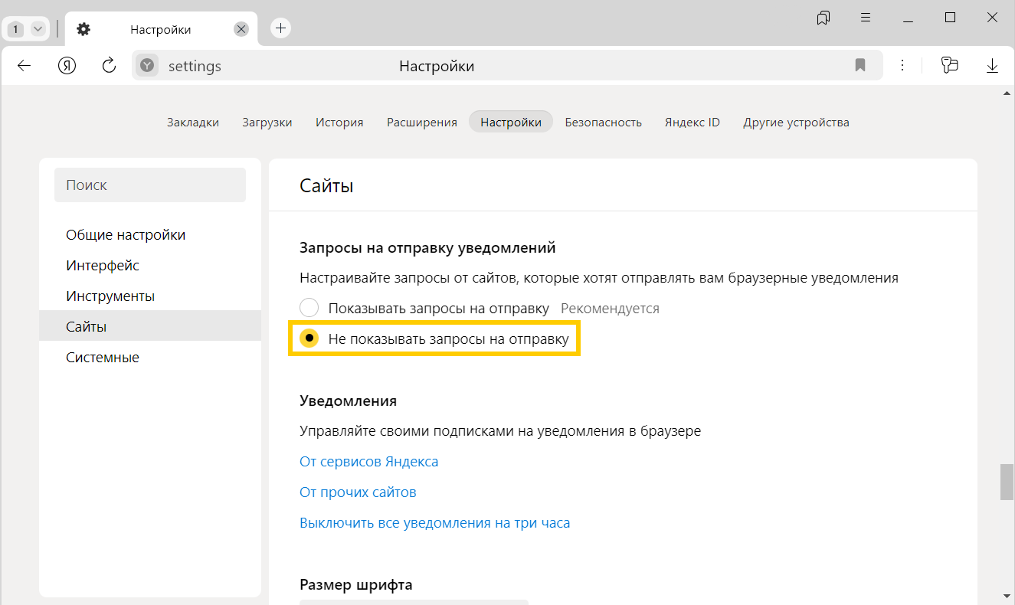Click the new tab plus button
The height and width of the screenshot is (605, 1015).
[280, 28]
